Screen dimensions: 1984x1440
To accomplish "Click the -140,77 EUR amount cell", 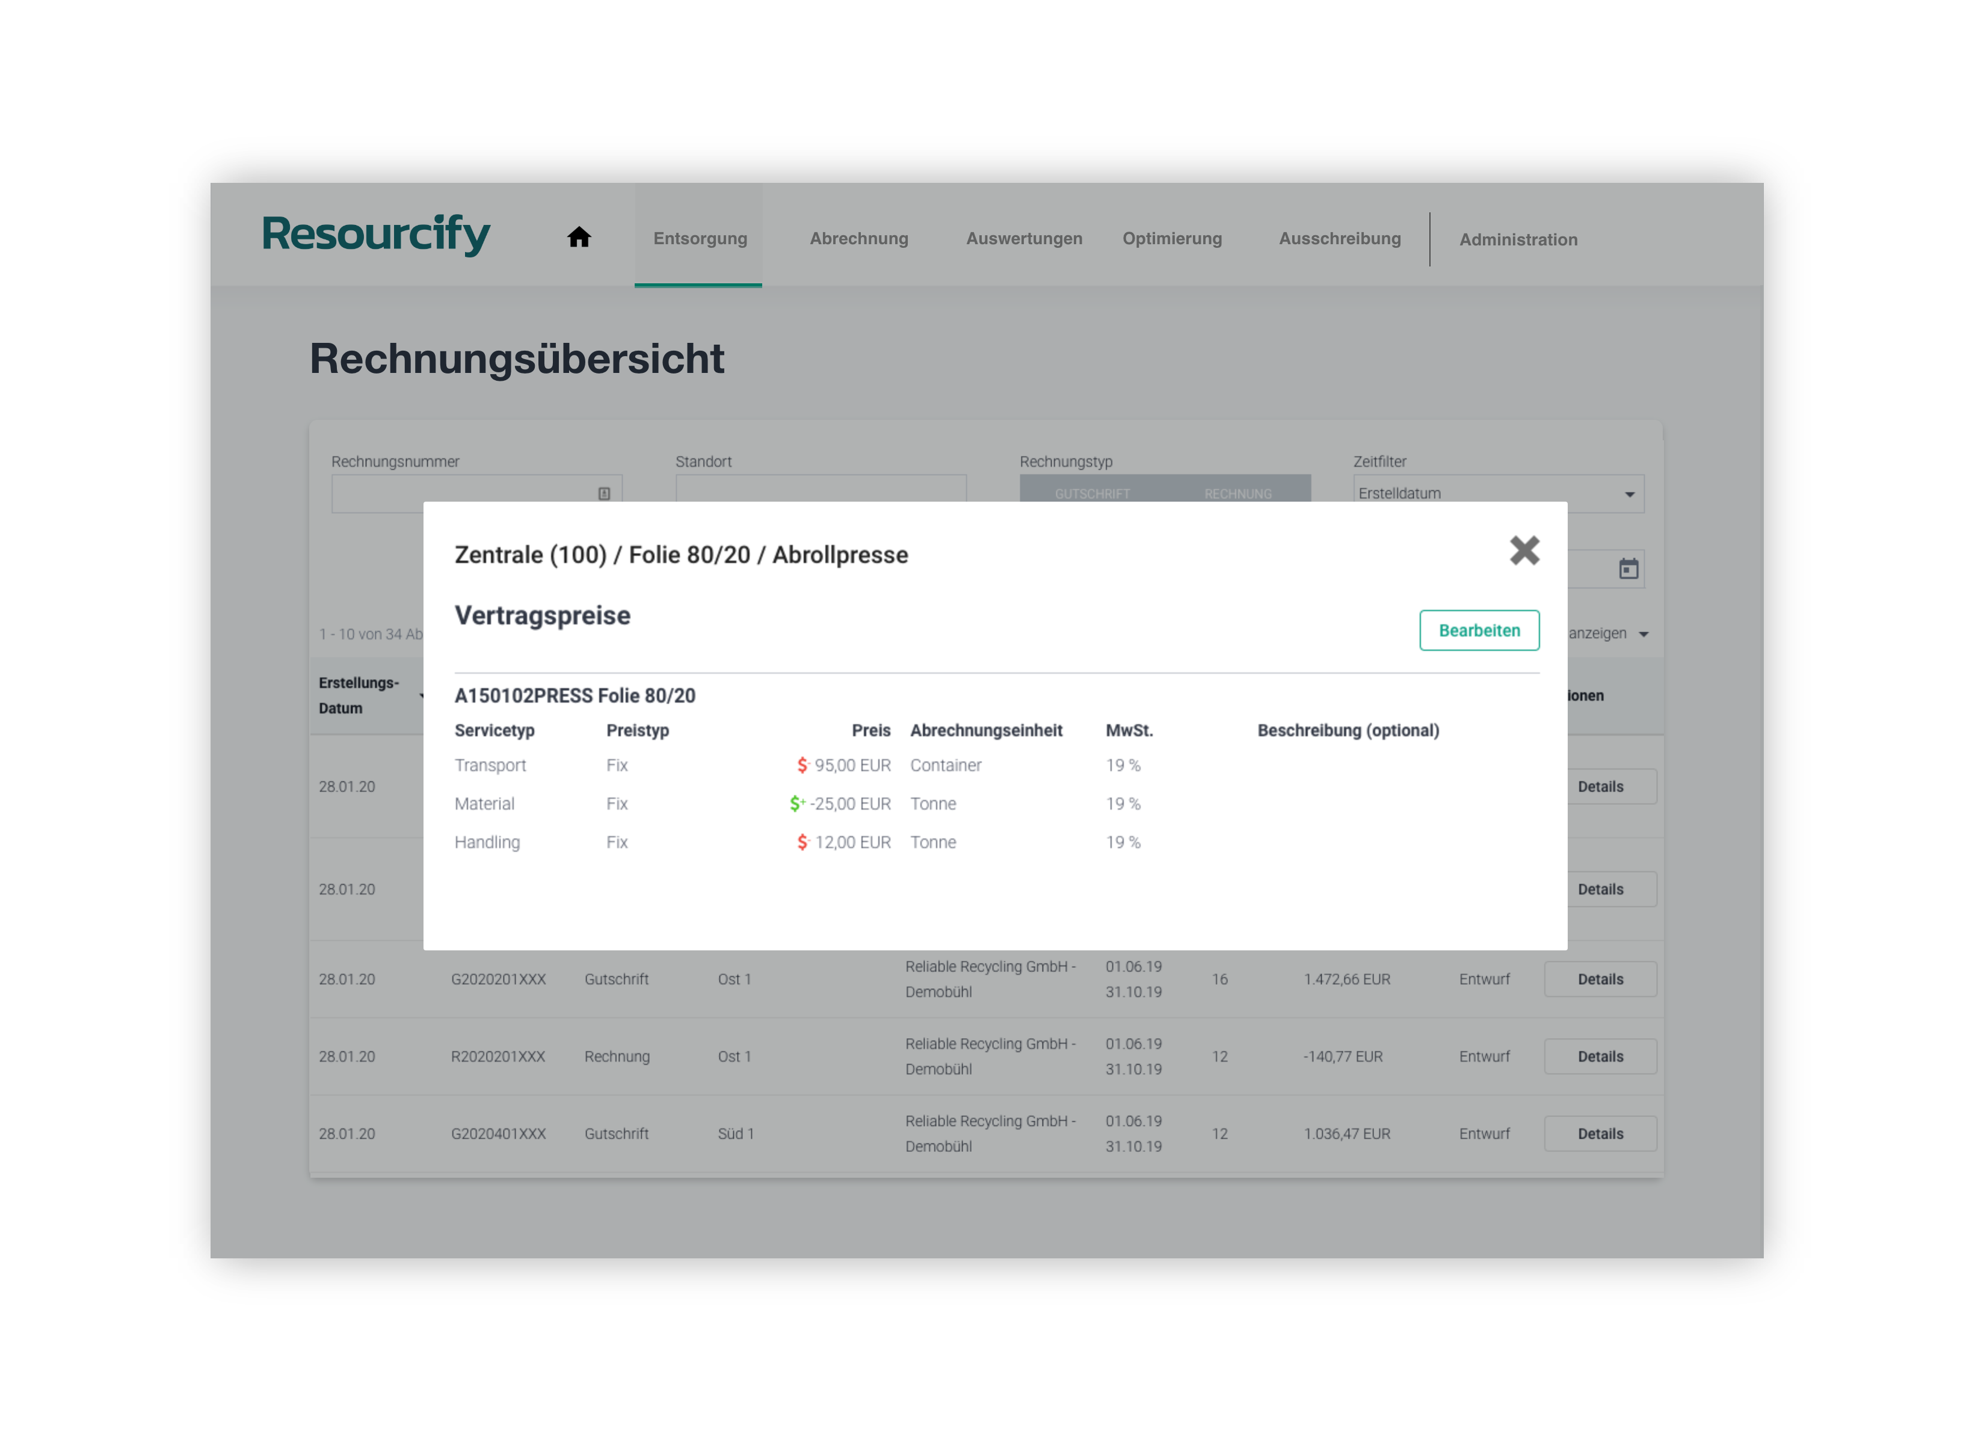I will [x=1343, y=1056].
